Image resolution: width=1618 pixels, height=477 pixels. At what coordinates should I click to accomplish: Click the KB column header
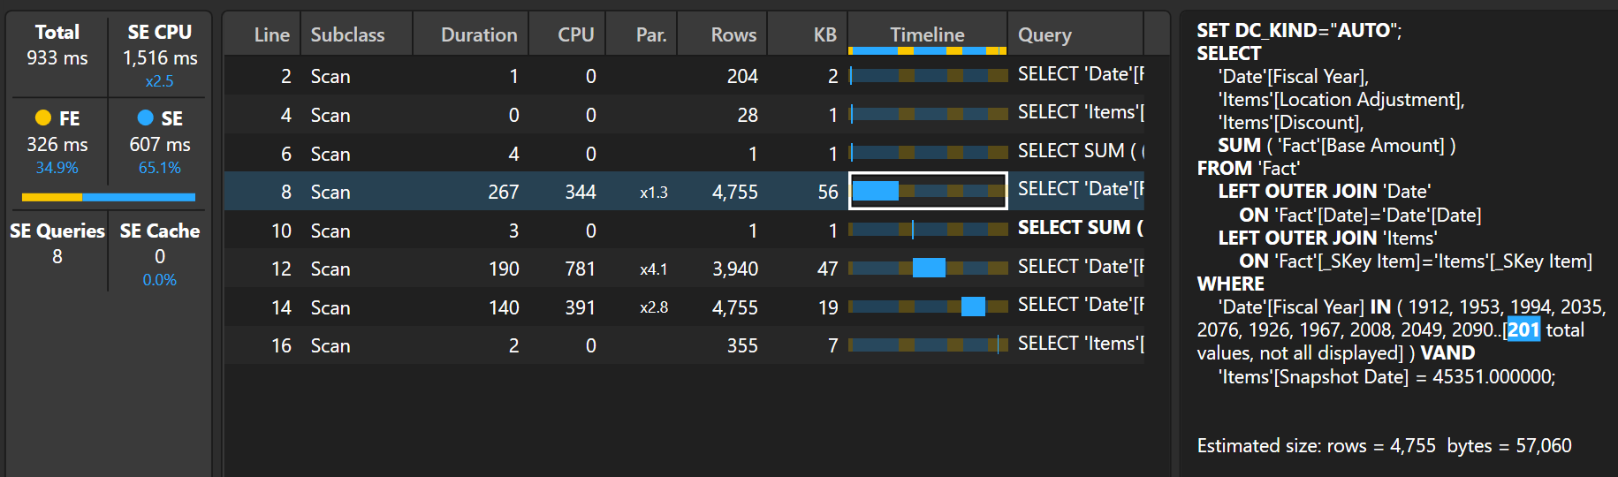pyautogui.click(x=824, y=34)
